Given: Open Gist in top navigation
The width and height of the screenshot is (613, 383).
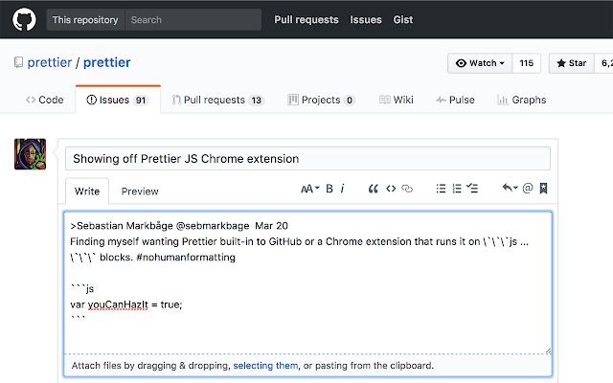Looking at the screenshot, I should (403, 19).
